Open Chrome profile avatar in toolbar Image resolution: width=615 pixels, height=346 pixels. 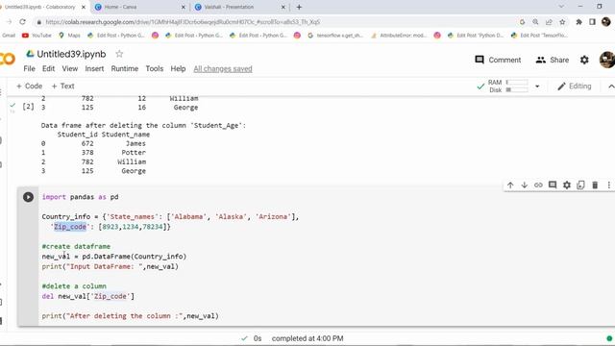tap(606, 22)
